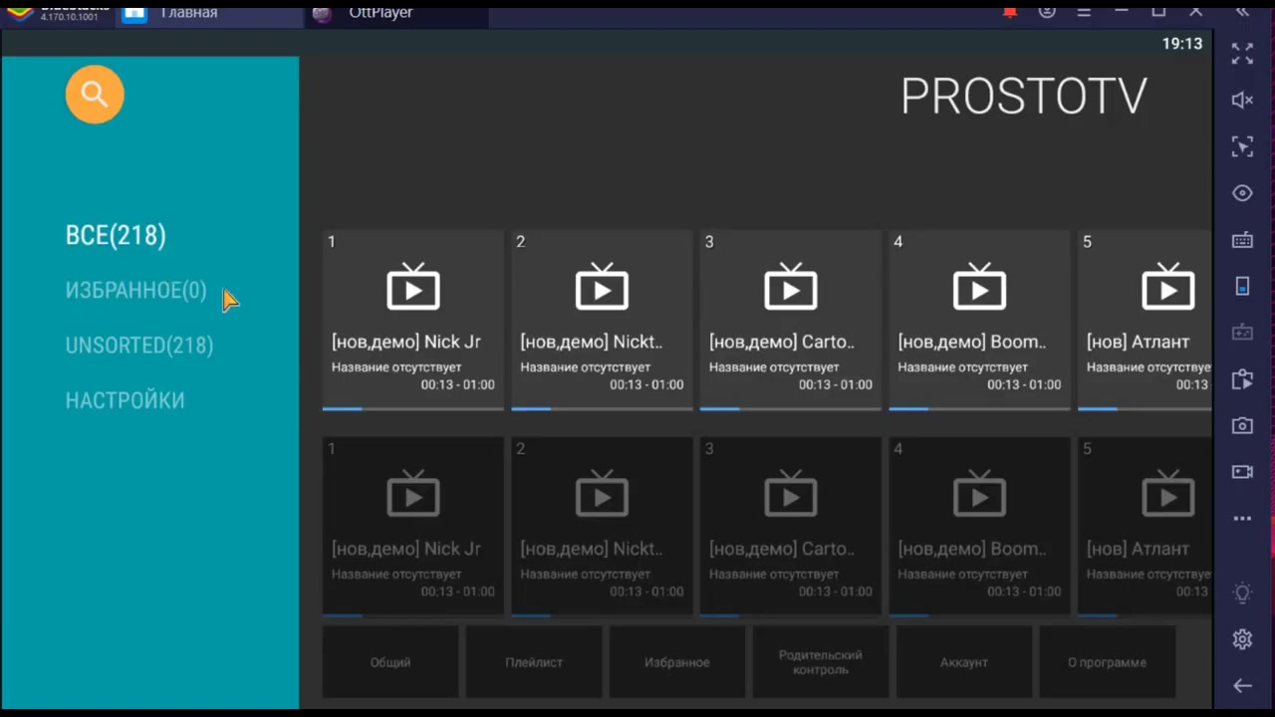
Task: Mute the volume in BlueStacks sidebar
Action: pyautogui.click(x=1242, y=100)
